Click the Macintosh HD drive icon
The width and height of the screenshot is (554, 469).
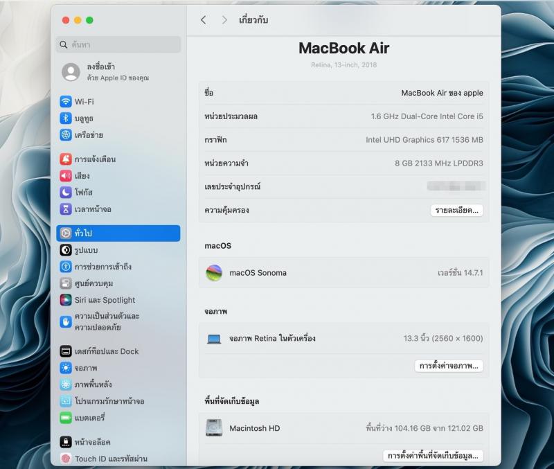[x=214, y=427]
